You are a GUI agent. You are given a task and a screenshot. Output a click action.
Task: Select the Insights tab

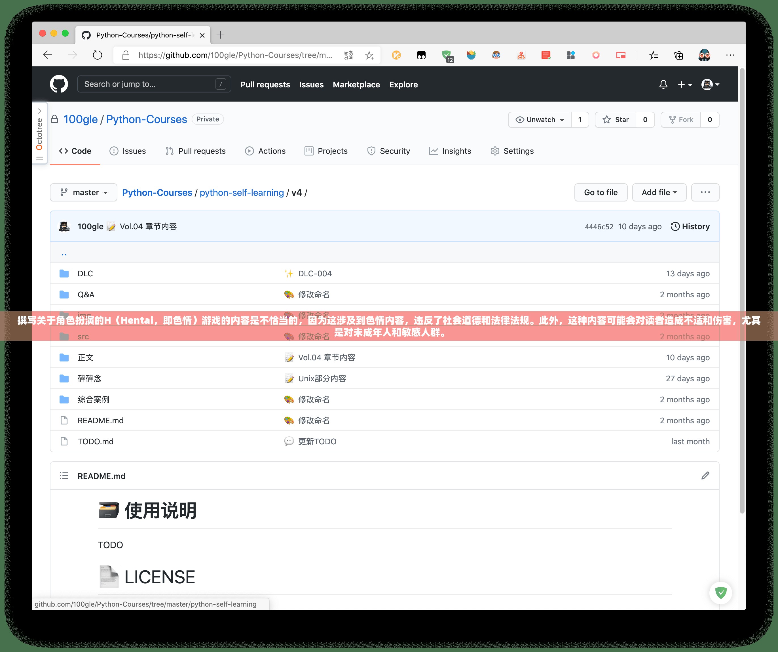coord(456,151)
